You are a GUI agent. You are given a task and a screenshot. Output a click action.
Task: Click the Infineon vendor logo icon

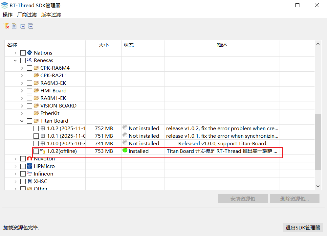click(x=30, y=174)
